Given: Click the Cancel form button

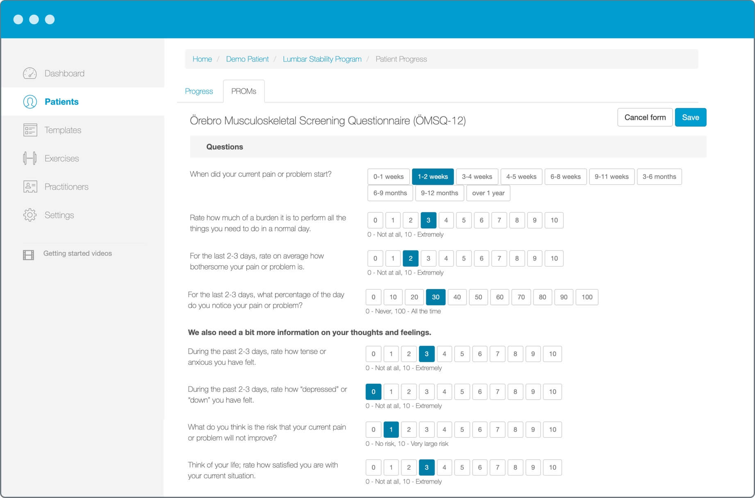Looking at the screenshot, I should [x=645, y=117].
